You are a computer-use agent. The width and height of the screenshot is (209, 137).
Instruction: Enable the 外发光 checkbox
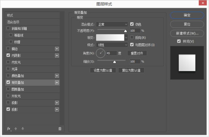click(8, 96)
